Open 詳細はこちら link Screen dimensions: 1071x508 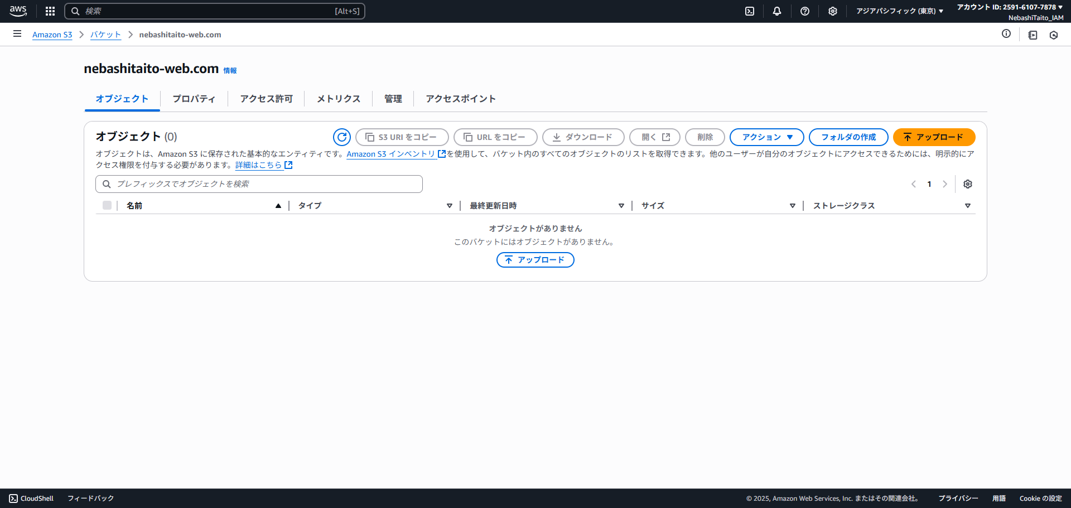pos(264,165)
